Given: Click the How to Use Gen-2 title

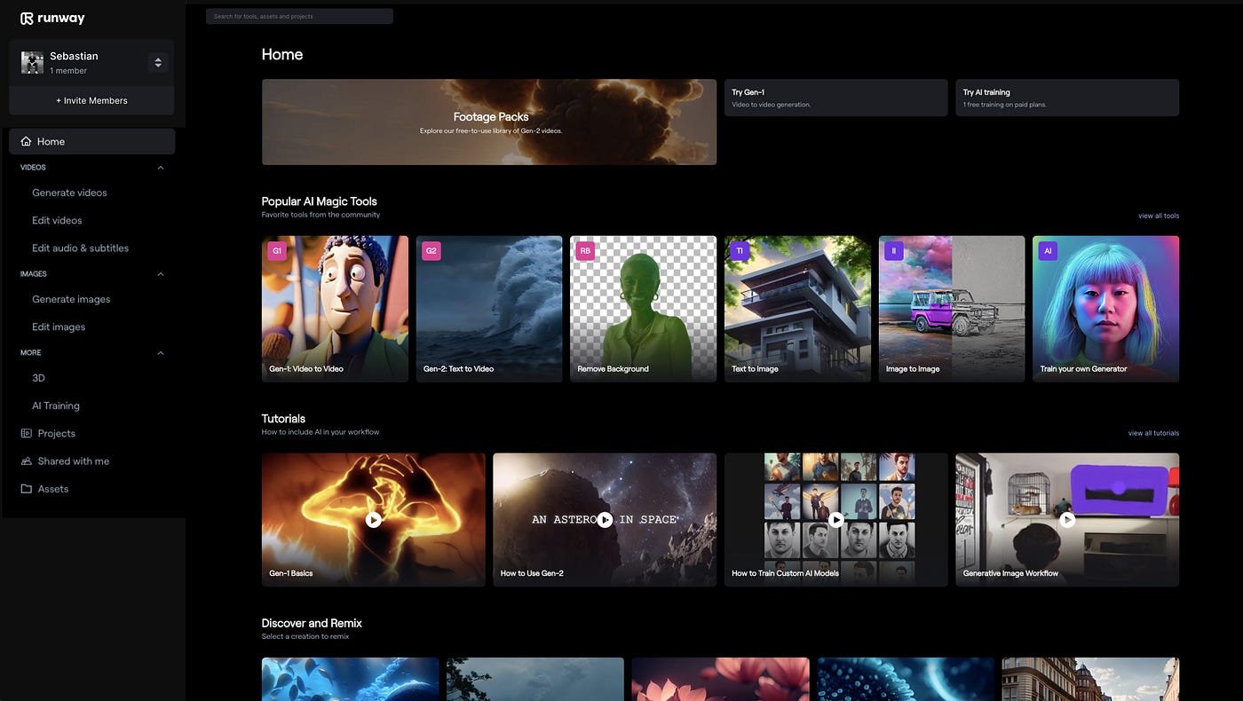Looking at the screenshot, I should [x=532, y=573].
